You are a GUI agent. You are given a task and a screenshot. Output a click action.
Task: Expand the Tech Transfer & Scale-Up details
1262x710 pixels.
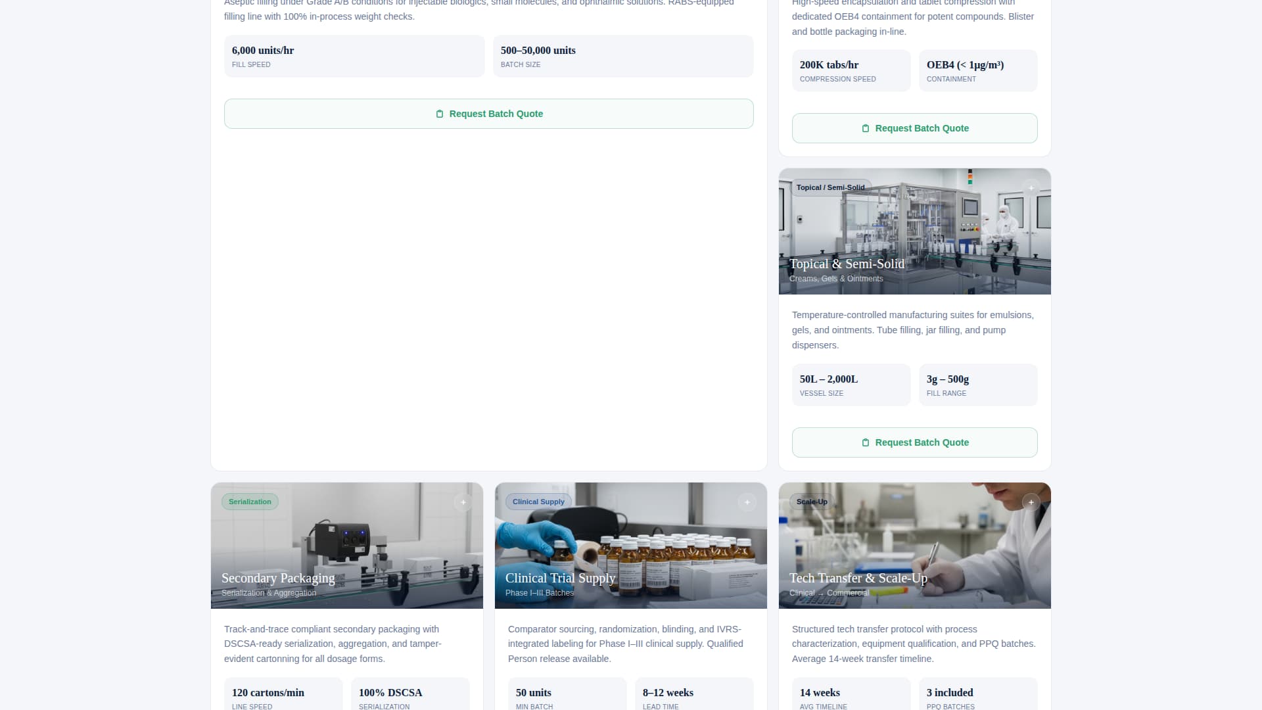coord(1031,502)
